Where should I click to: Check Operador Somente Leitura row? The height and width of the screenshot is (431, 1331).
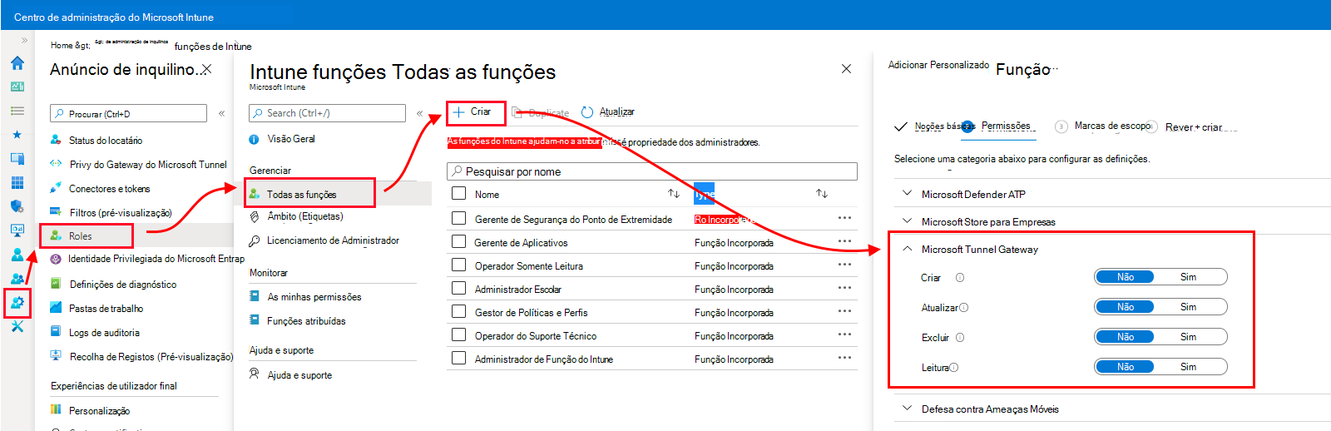pyautogui.click(x=458, y=265)
